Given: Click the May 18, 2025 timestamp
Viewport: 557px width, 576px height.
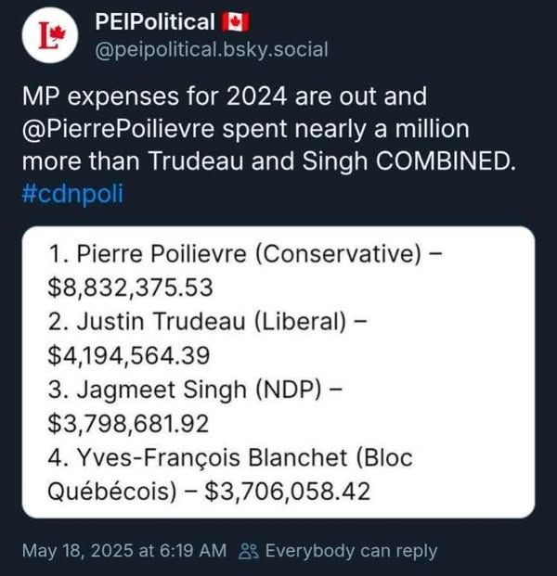Looking at the screenshot, I should click(123, 551).
